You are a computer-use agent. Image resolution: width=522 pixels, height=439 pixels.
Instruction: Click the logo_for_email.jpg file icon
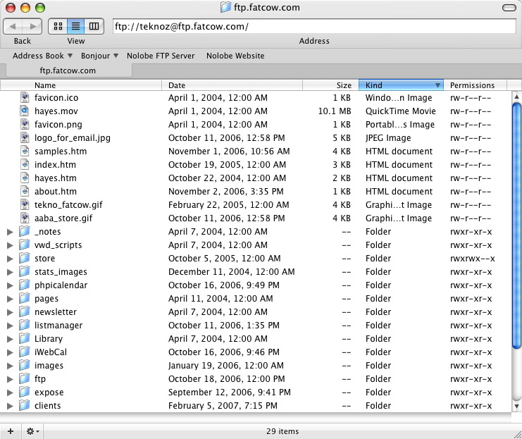[x=25, y=137]
